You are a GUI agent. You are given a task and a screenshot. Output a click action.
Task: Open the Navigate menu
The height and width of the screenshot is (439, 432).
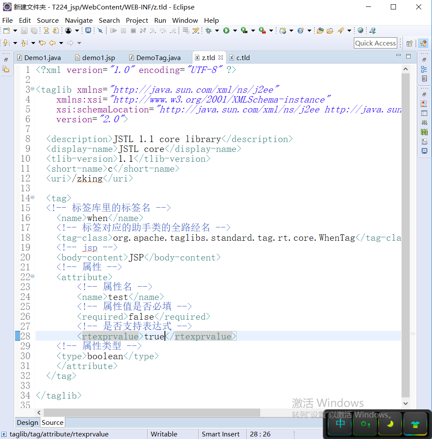click(x=79, y=21)
